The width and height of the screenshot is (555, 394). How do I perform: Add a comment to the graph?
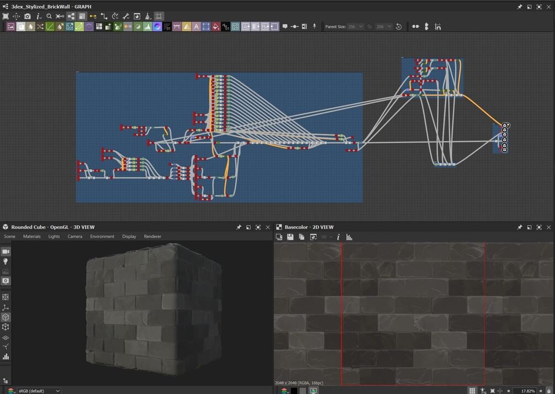click(284, 27)
